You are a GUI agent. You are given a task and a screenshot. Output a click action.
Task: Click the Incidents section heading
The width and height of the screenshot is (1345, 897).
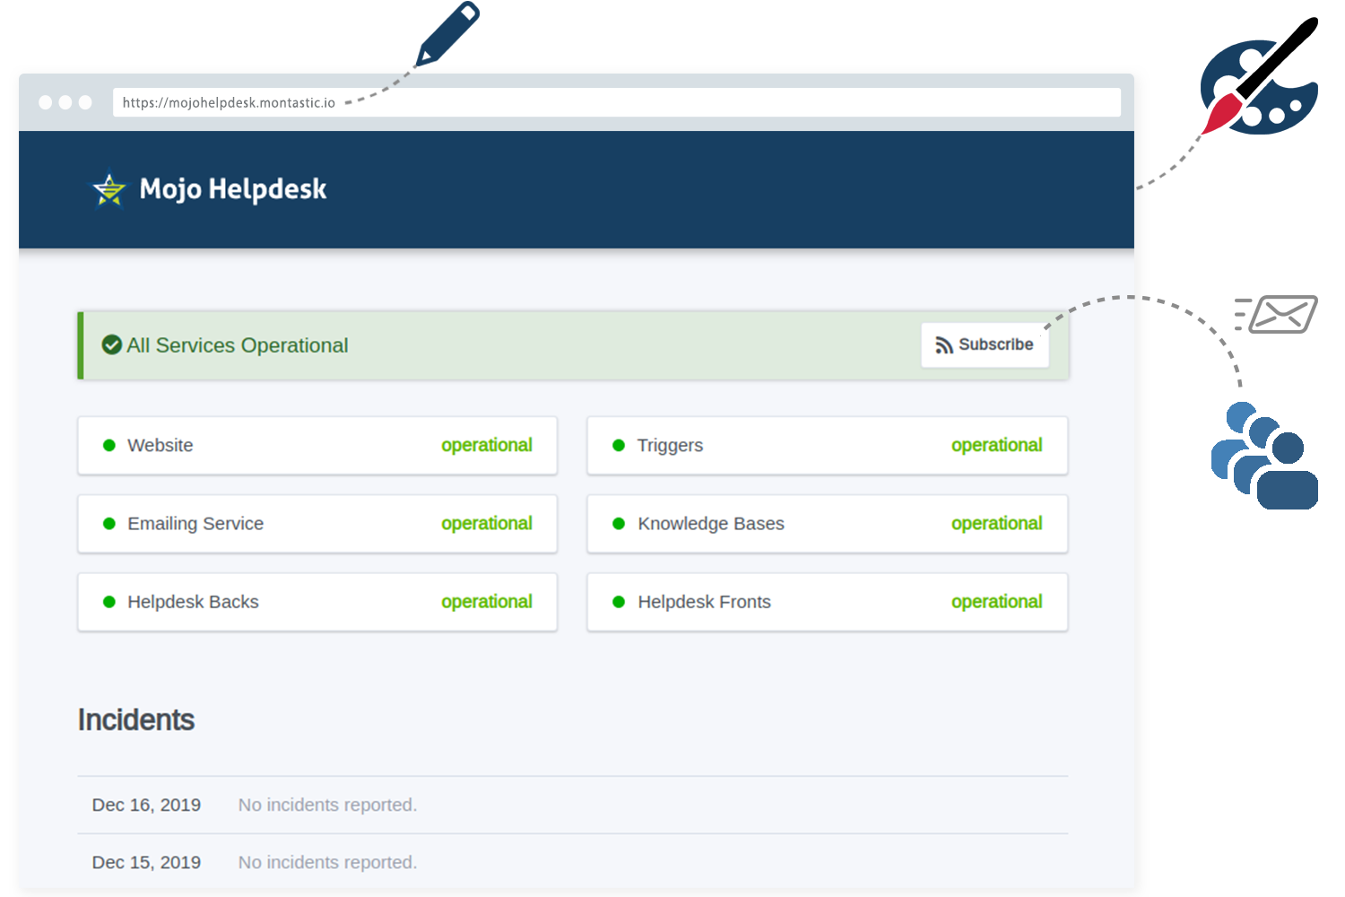pos(136,720)
